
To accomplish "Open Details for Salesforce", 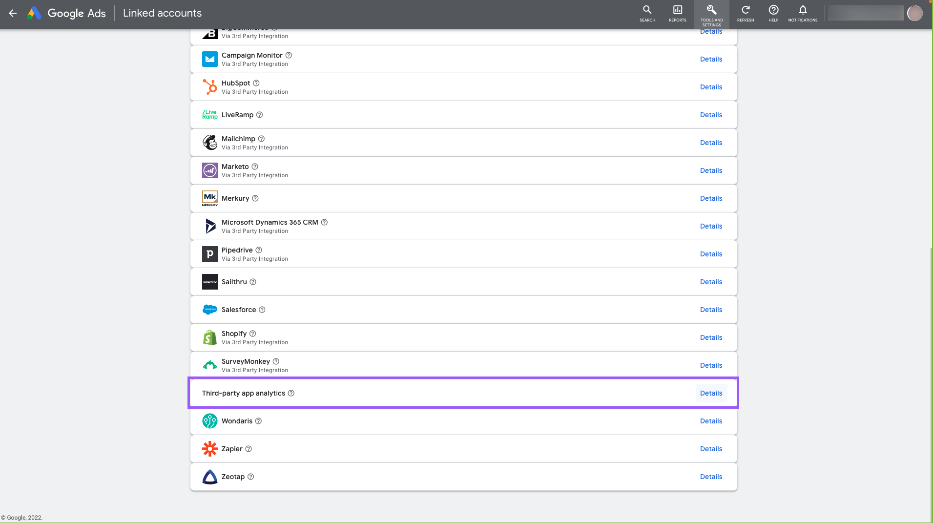I will click(x=711, y=310).
